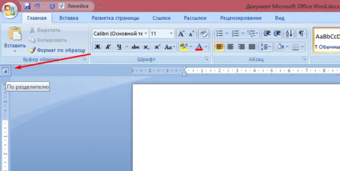340x171 pixels.
Task: Open the quick access toolbar customize arrow
Action: [100, 6]
